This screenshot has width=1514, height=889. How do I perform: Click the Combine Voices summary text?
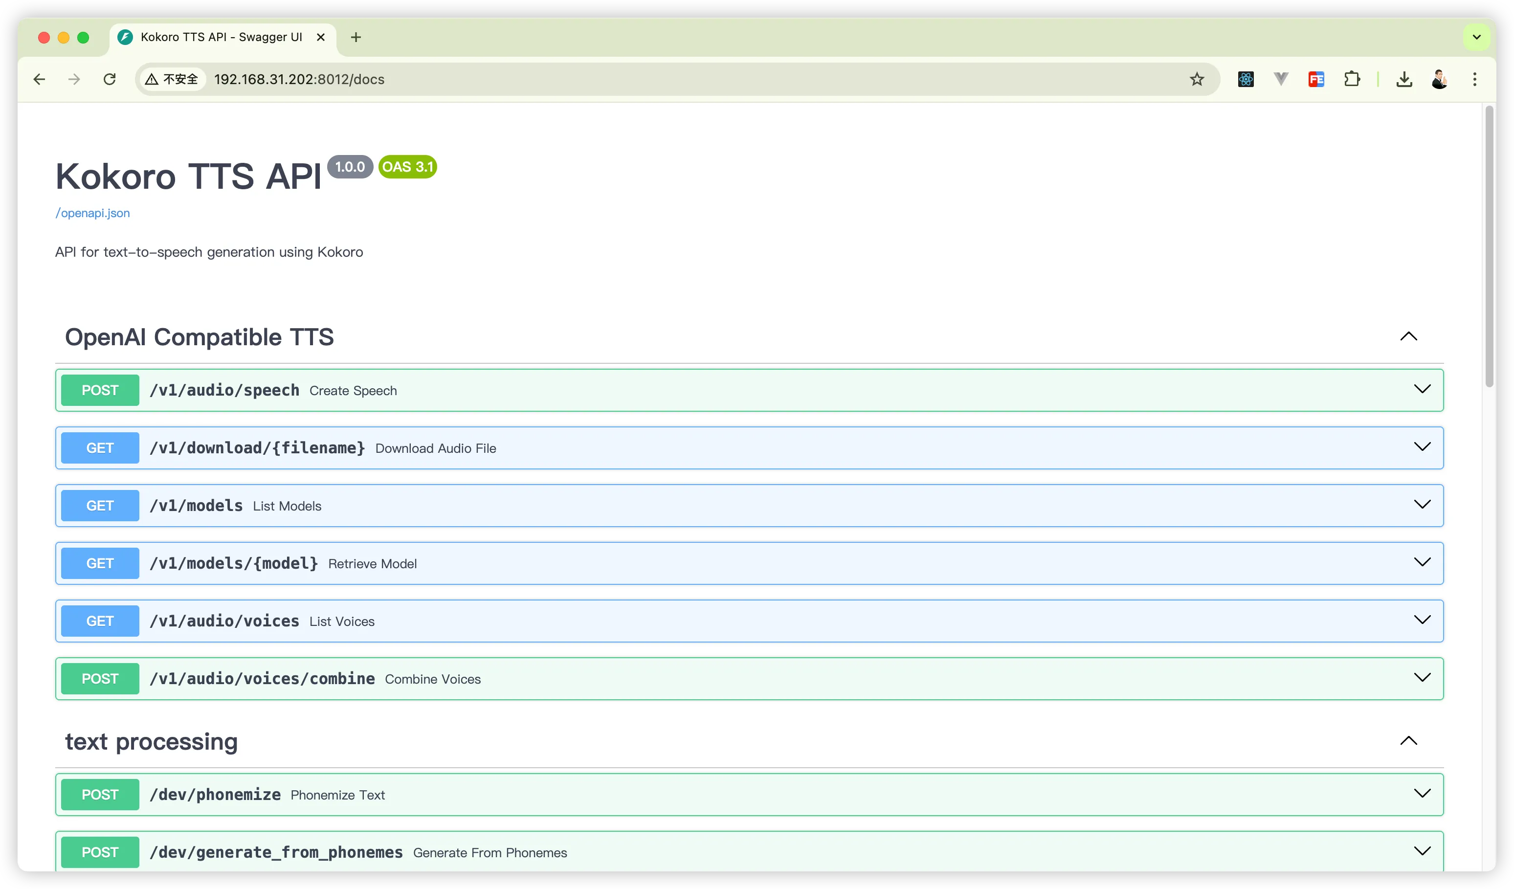tap(433, 679)
